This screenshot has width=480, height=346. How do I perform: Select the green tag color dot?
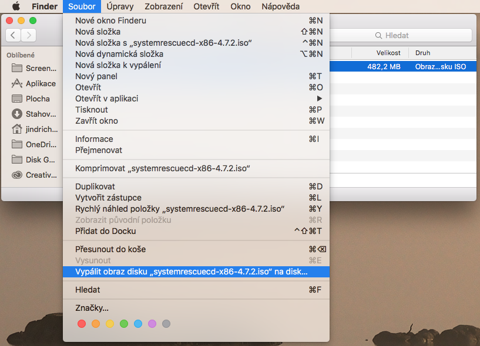(124, 324)
